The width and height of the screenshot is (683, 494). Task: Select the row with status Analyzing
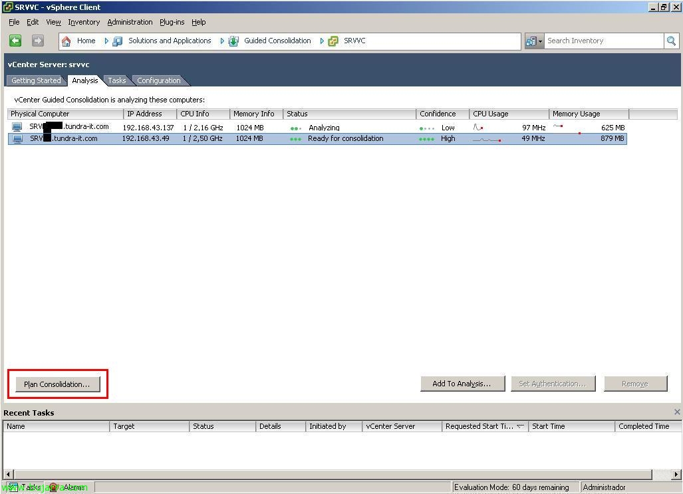317,127
